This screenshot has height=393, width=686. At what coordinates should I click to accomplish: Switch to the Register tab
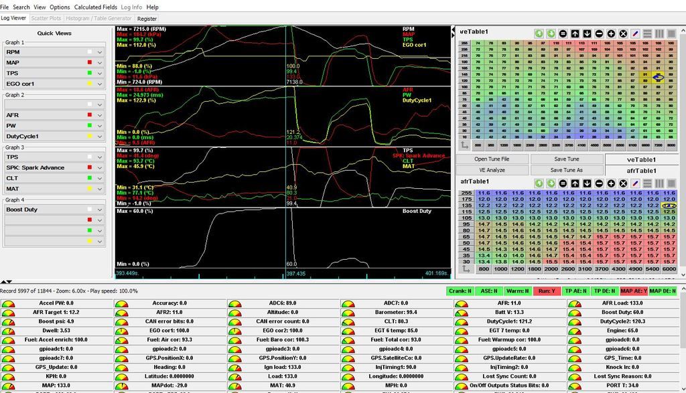147,19
